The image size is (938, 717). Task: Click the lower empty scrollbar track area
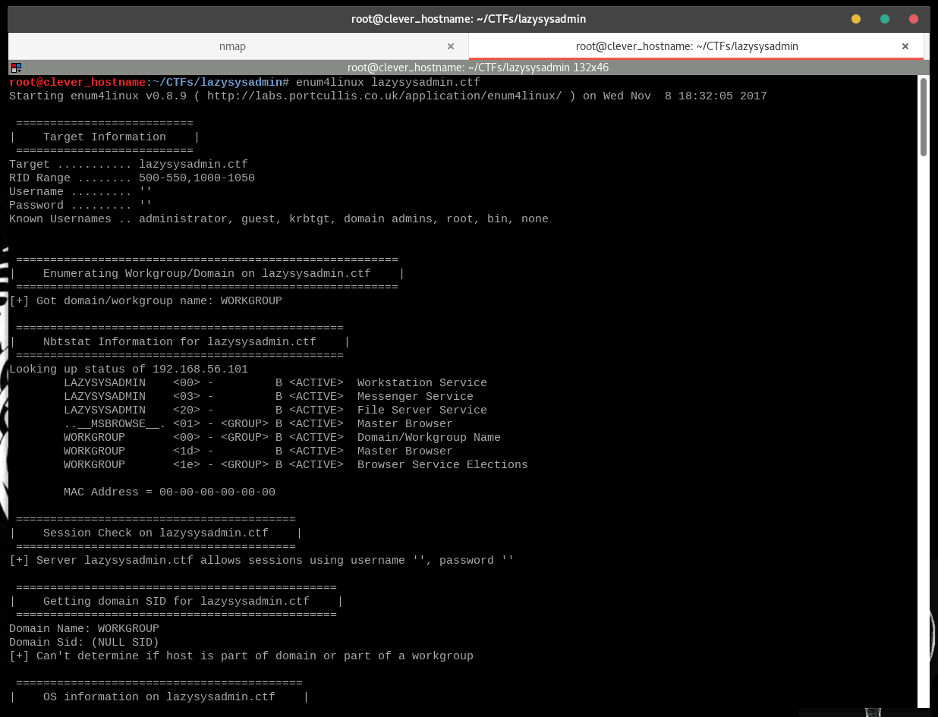[x=924, y=432]
